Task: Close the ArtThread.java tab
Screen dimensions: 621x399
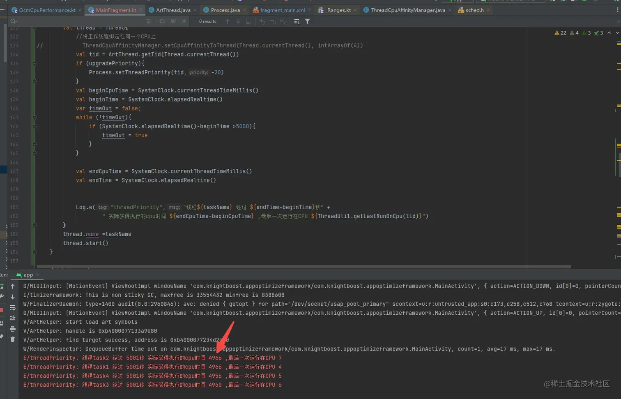Action: coord(195,10)
